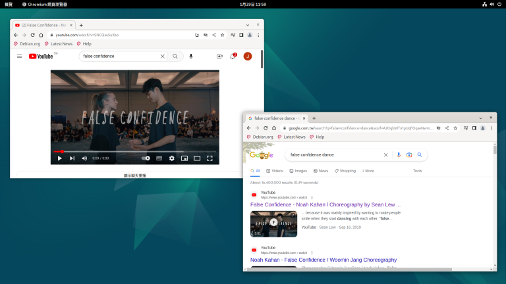The image size is (506, 284).
Task: Reload the Google search page
Action: coord(266,128)
